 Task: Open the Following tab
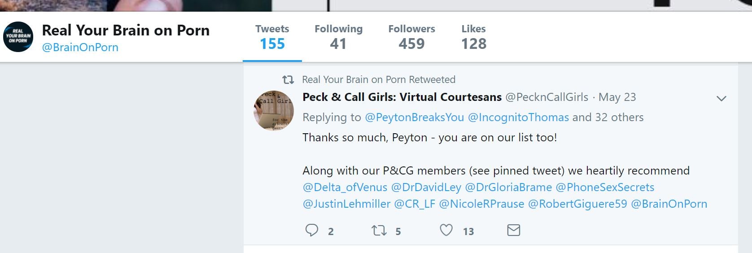point(338,37)
